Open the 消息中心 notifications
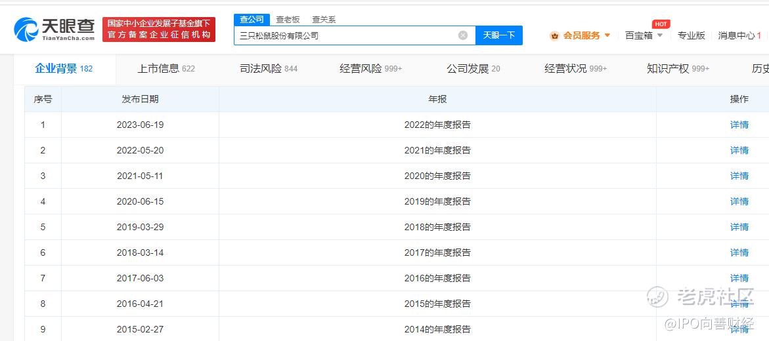The height and width of the screenshot is (341, 769). click(x=739, y=35)
